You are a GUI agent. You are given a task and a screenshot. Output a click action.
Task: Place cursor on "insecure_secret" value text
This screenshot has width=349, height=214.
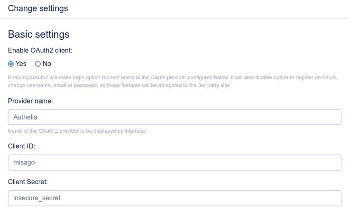tap(37, 198)
